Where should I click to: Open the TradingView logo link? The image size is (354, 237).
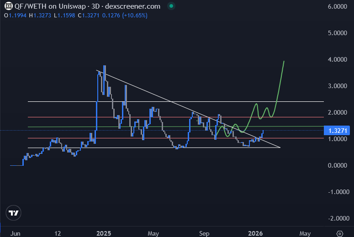pos(13,213)
